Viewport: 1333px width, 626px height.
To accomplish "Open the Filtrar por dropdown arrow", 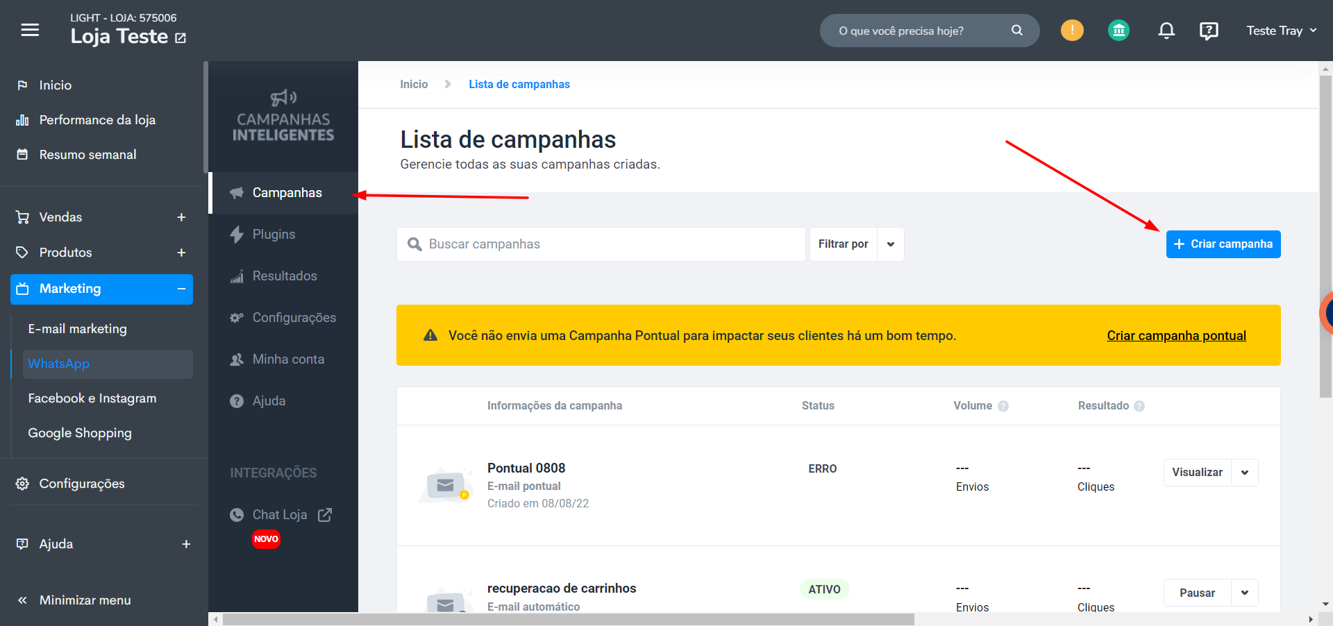I will 891,244.
